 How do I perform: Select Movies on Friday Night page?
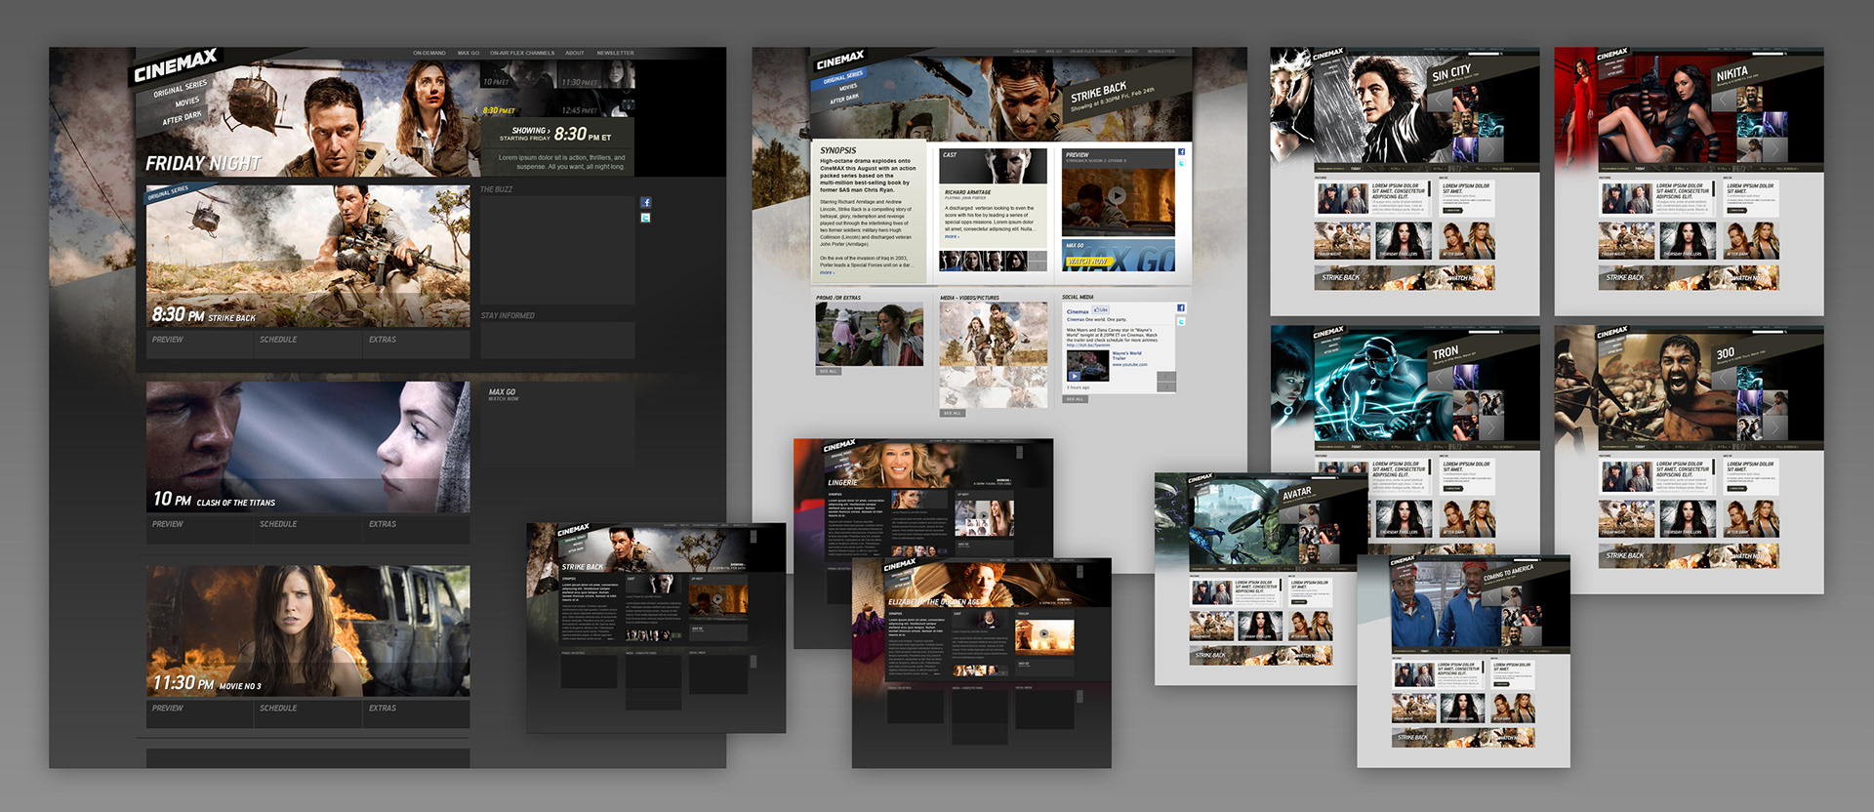(x=186, y=102)
